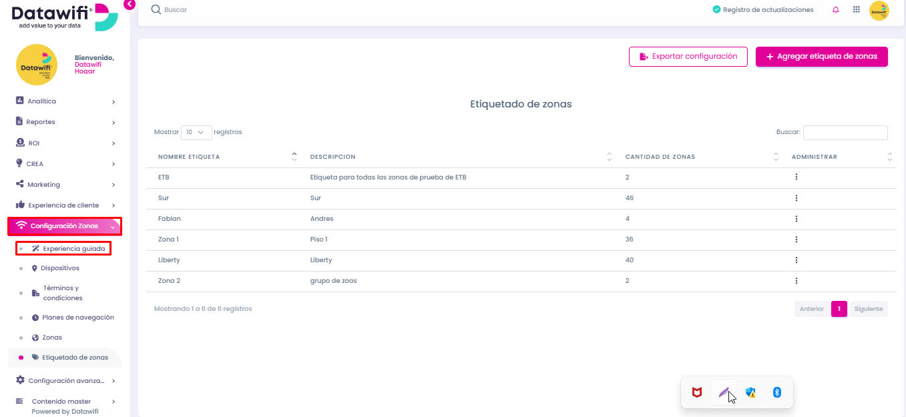Expand the ROI menu

(x=65, y=143)
